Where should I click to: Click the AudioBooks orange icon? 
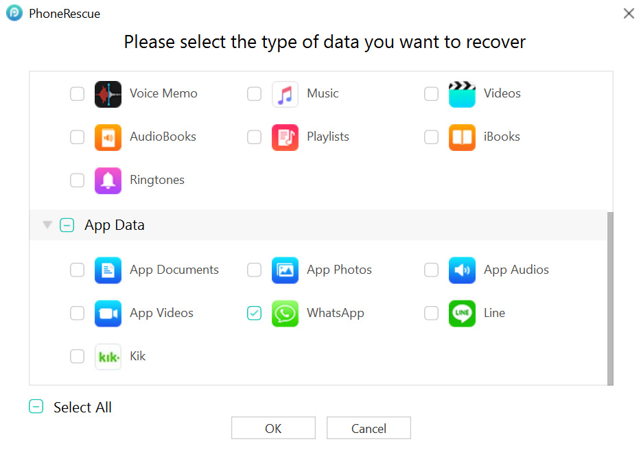click(108, 137)
